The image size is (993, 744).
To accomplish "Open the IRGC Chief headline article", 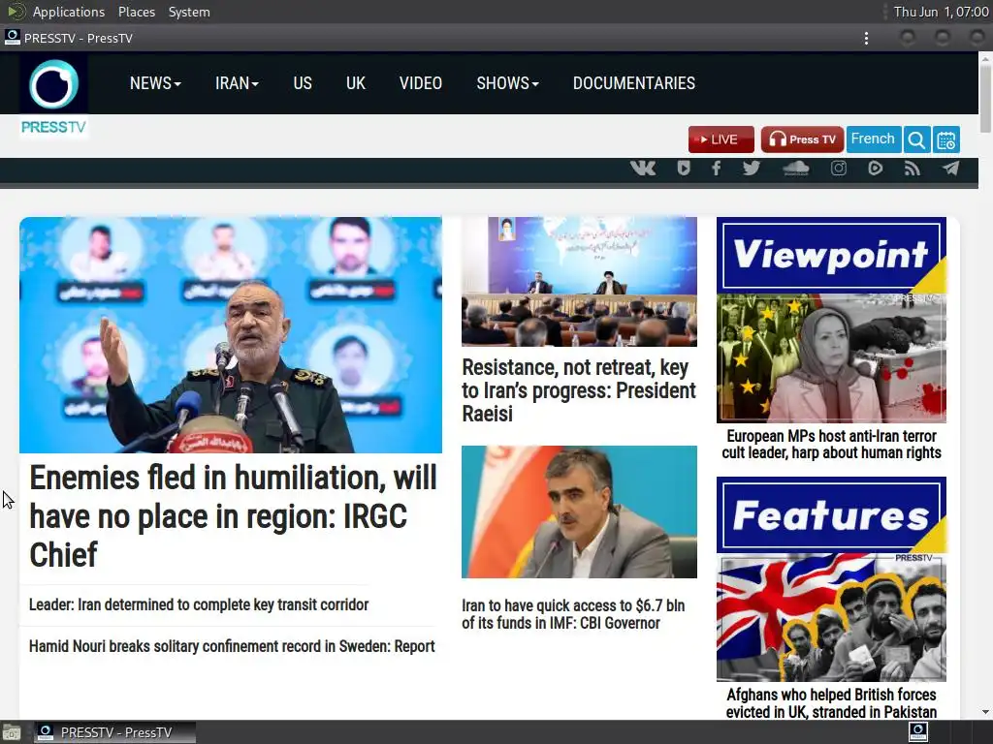I will [233, 516].
